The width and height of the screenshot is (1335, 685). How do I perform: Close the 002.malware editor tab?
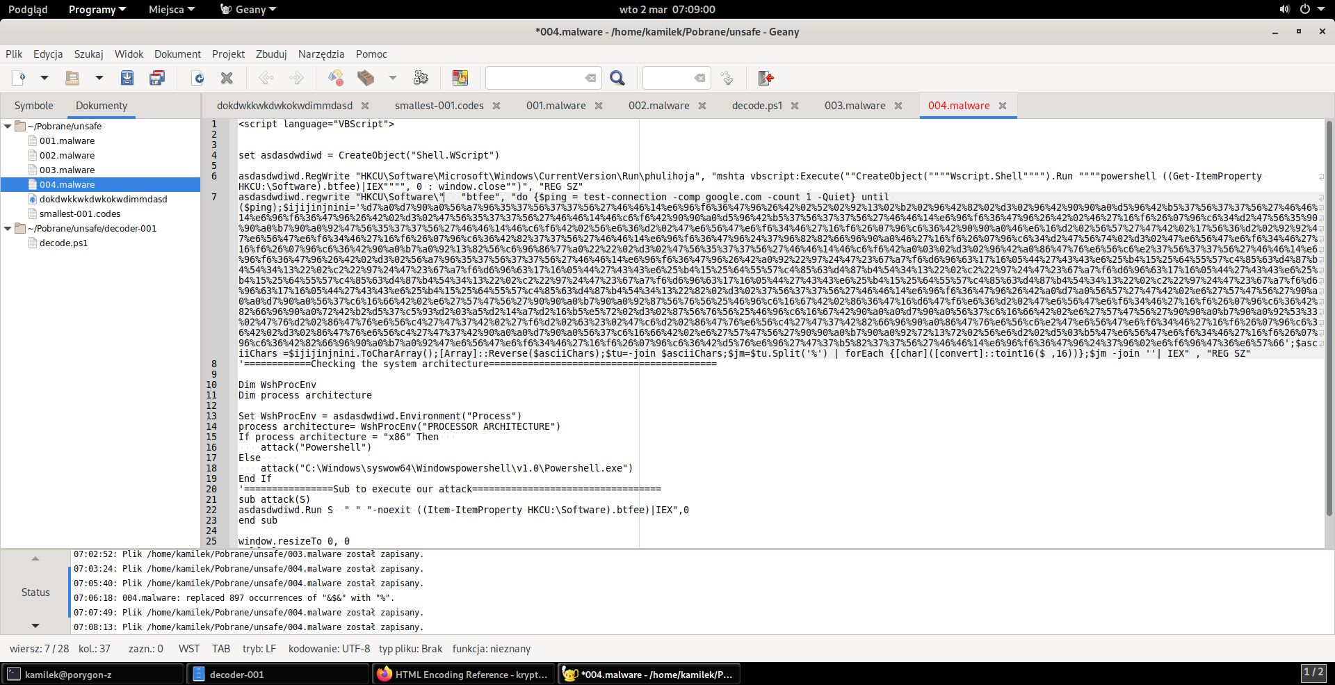click(702, 106)
